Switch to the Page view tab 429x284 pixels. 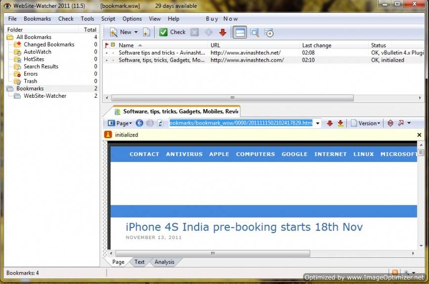[118, 262]
